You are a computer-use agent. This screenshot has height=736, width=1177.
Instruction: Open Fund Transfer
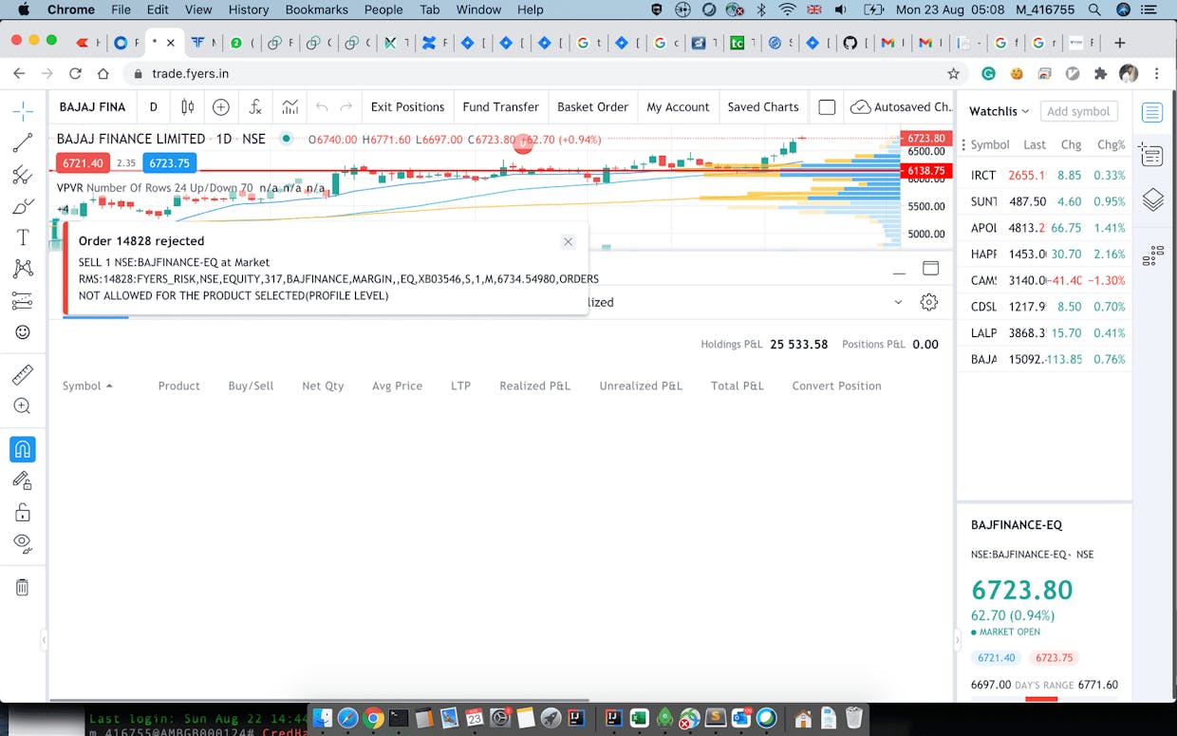pos(500,107)
